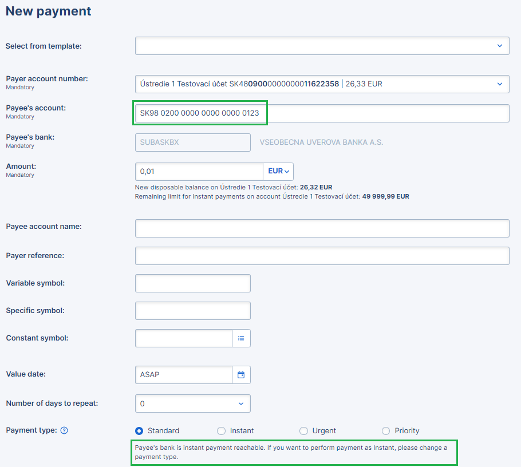Click the disabled SUBASKBX payee's bank field
Screen dimensions: 521x467
(x=192, y=143)
